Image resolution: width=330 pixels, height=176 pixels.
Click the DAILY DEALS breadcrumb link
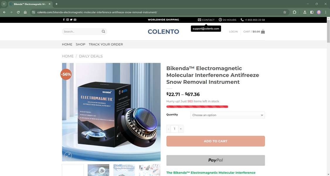[91, 56]
